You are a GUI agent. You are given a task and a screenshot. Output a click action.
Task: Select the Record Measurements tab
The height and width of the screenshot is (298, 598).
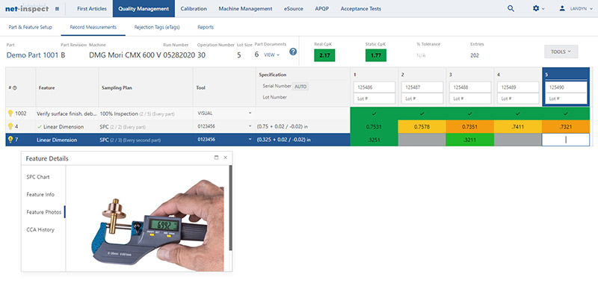93,27
